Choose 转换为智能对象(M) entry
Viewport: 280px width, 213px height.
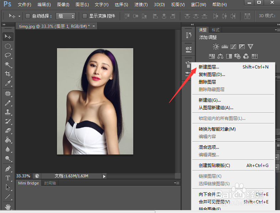pos(233,129)
